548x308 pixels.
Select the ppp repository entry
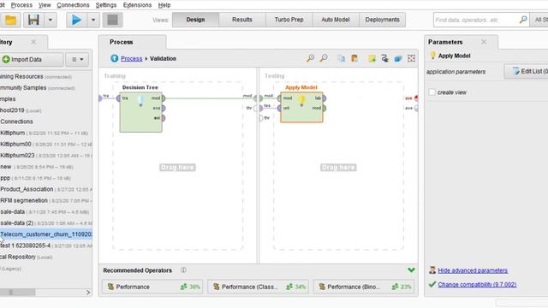tap(35, 178)
